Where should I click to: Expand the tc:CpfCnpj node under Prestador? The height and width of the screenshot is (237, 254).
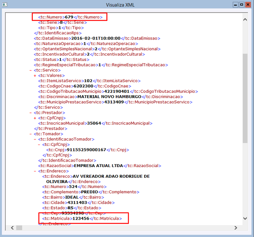[x=35, y=118]
